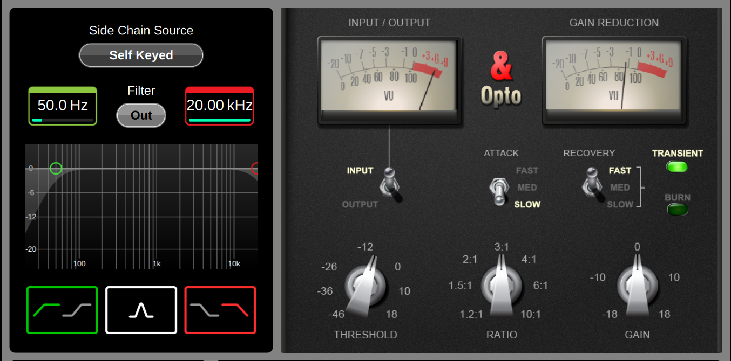The width and height of the screenshot is (731, 361).
Task: Select the OUTPUT meter label
Action: pos(360,205)
